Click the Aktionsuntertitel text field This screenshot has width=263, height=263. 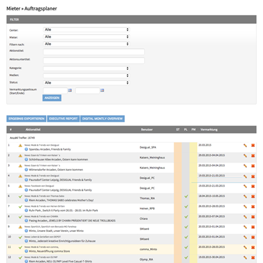pos(94,60)
